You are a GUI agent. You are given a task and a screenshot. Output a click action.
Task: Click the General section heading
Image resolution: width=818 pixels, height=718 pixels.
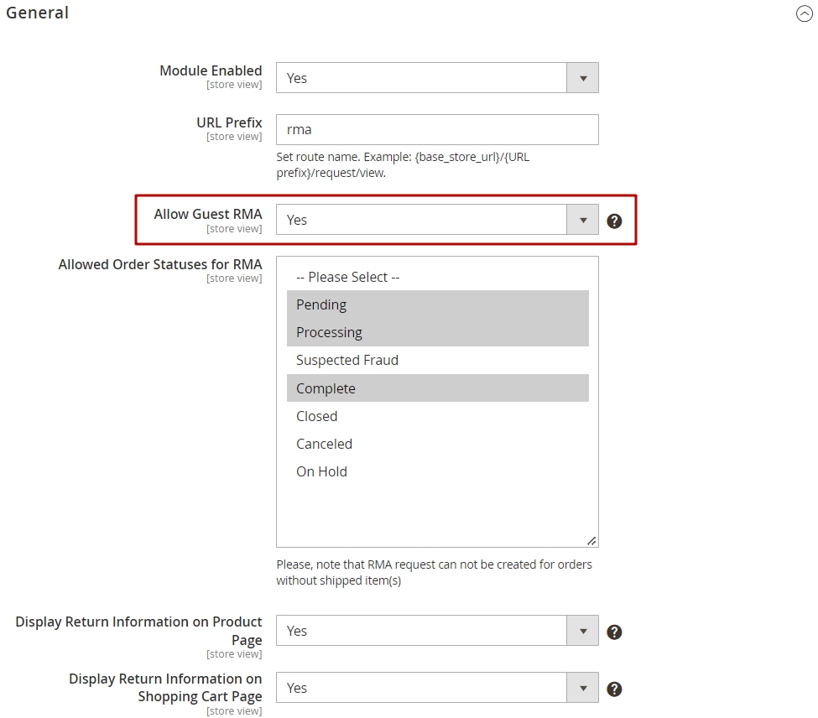coord(37,13)
